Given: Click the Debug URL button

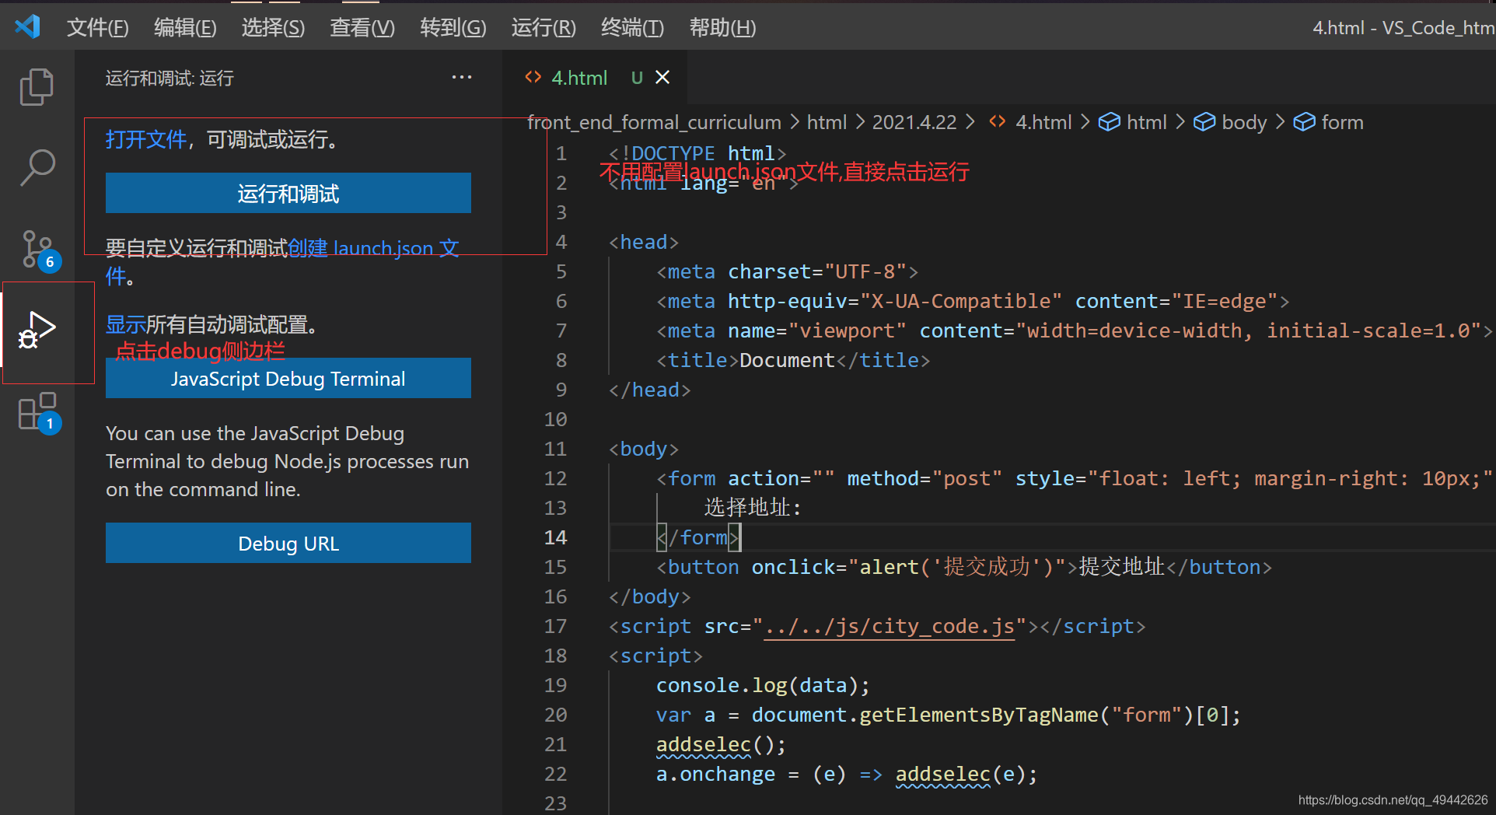Looking at the screenshot, I should click(x=288, y=543).
